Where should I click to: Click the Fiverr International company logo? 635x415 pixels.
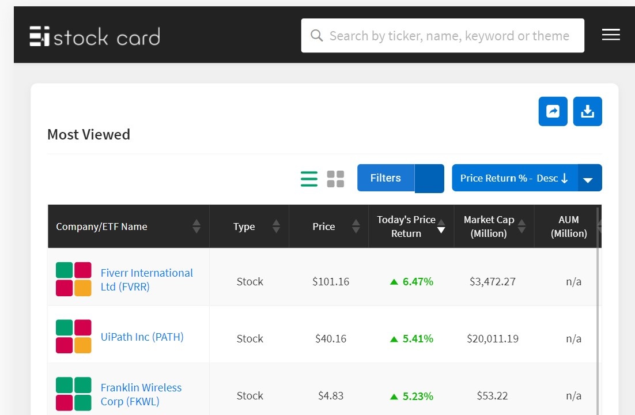tap(74, 280)
